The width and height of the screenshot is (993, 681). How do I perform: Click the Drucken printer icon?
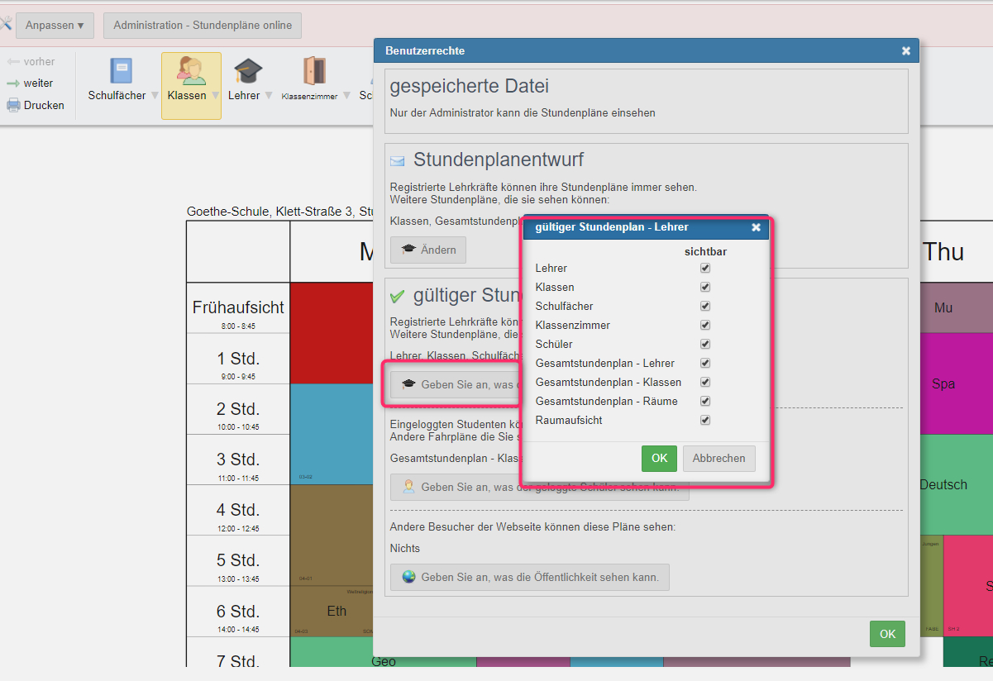tap(13, 105)
